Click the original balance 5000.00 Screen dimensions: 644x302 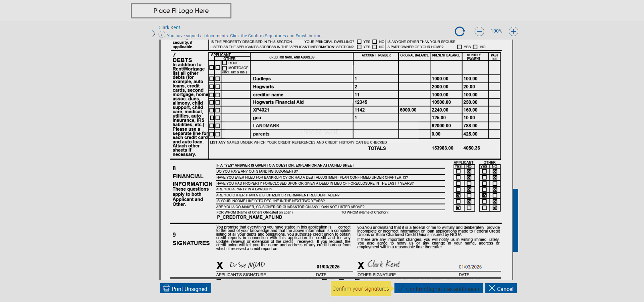pyautogui.click(x=408, y=110)
